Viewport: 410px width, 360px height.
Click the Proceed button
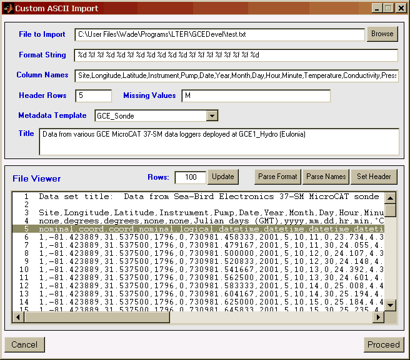(383, 344)
